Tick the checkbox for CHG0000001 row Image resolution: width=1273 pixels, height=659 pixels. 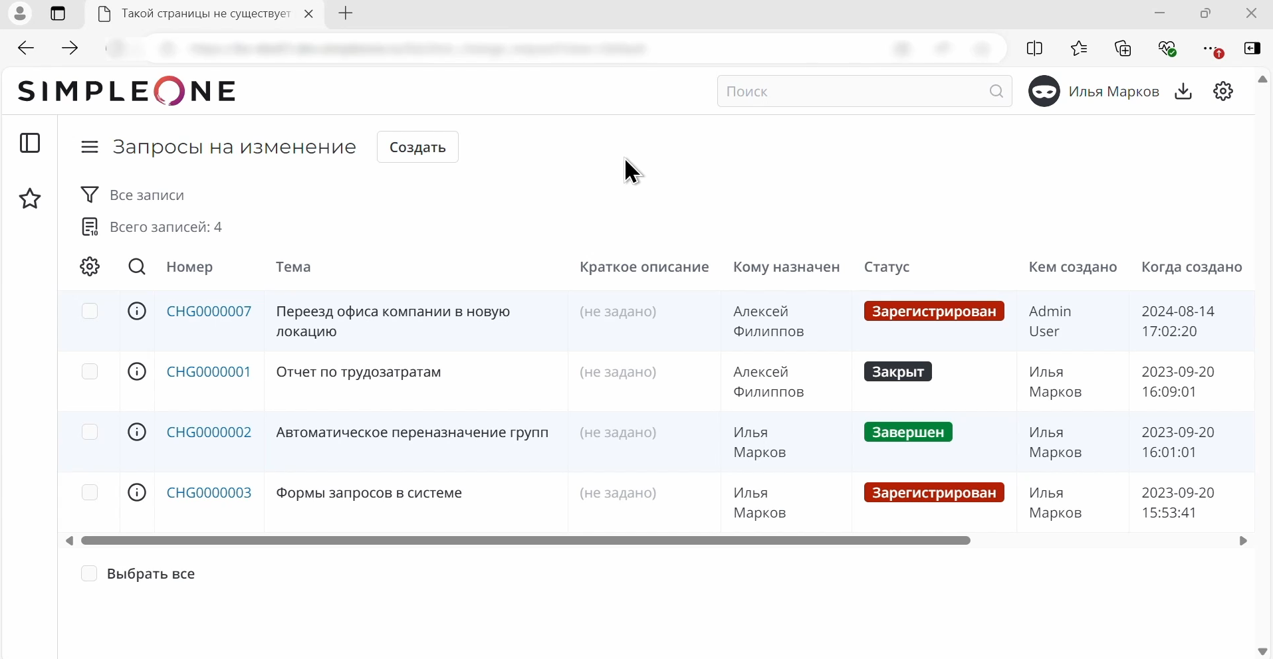tap(90, 371)
